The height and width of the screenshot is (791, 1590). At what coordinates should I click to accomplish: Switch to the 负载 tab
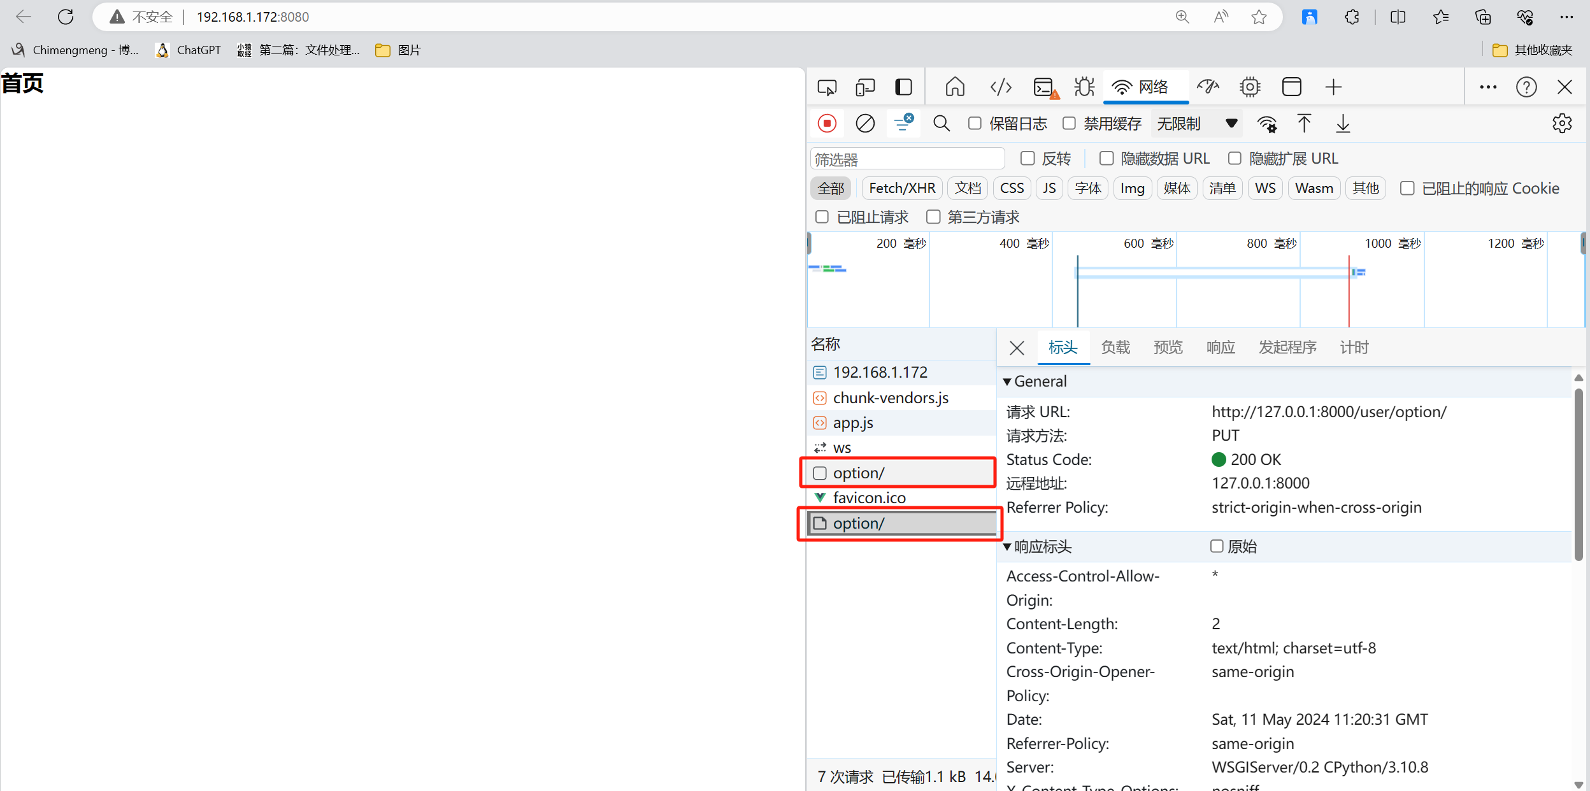point(1115,347)
